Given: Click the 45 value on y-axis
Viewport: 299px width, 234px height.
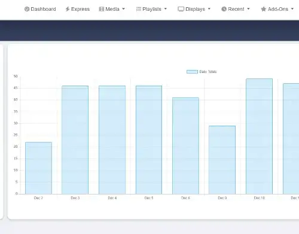Looking at the screenshot, I should tap(16, 88).
